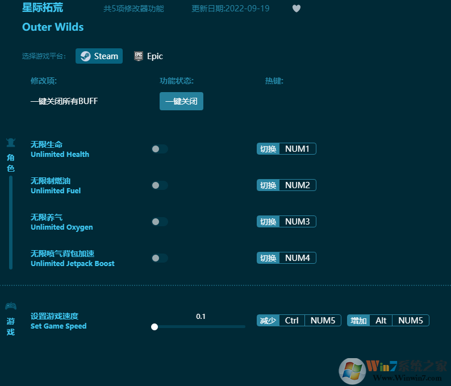Click the 功能状态 column header
The width and height of the screenshot is (451, 386).
(x=177, y=81)
